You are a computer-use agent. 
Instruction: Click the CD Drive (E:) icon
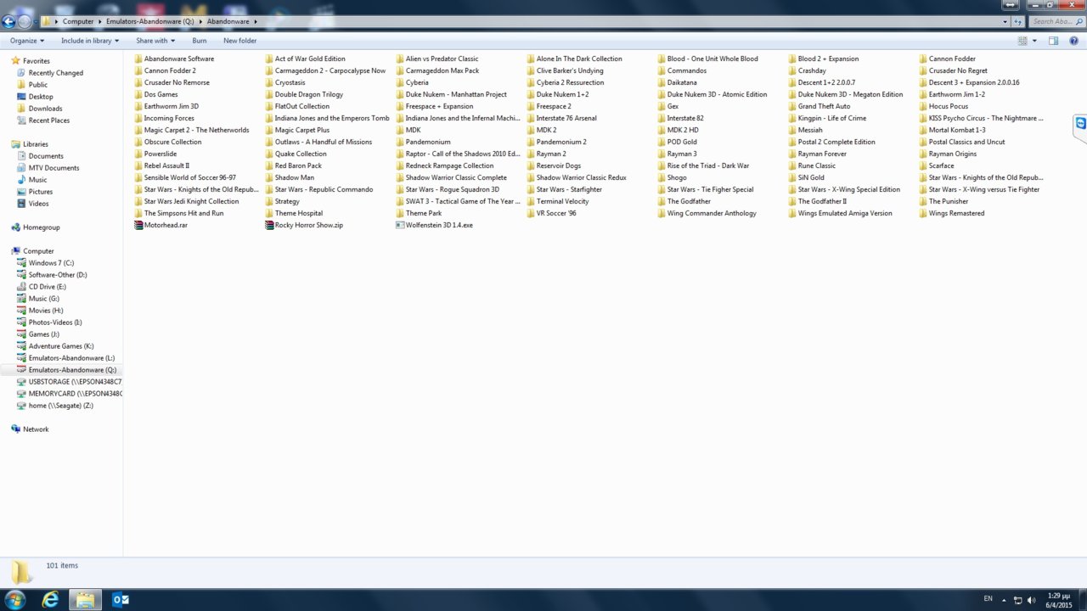[21, 287]
